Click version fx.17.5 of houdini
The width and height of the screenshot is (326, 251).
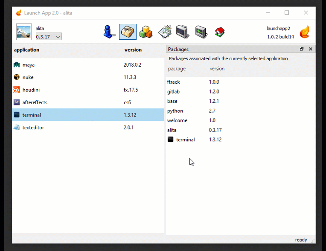tap(131, 90)
